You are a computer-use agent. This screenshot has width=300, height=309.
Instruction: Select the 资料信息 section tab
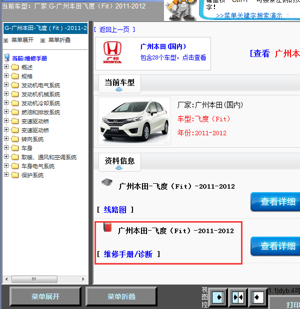[x=119, y=162]
